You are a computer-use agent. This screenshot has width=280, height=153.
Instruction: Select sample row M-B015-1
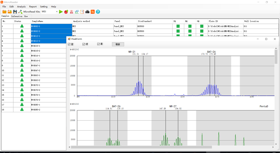pyautogui.click(x=34, y=46)
